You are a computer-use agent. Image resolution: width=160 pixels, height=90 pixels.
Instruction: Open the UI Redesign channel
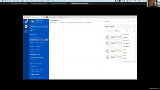click(x=35, y=37)
